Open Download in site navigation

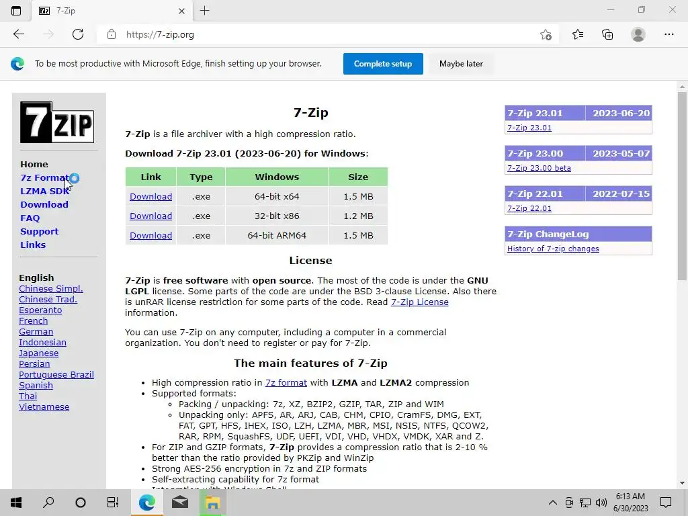(44, 204)
